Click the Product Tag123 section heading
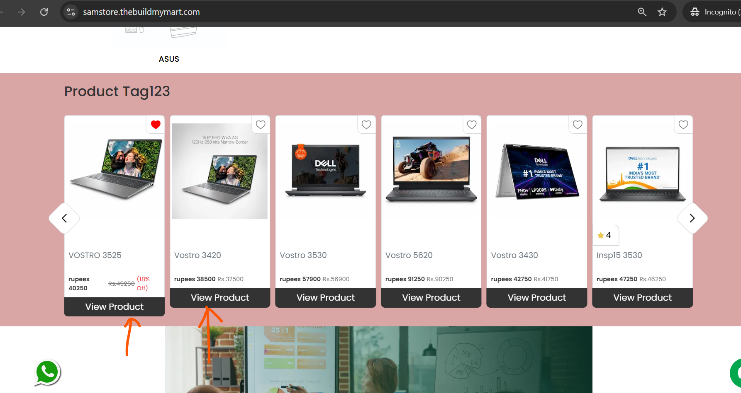The width and height of the screenshot is (741, 393). (117, 92)
